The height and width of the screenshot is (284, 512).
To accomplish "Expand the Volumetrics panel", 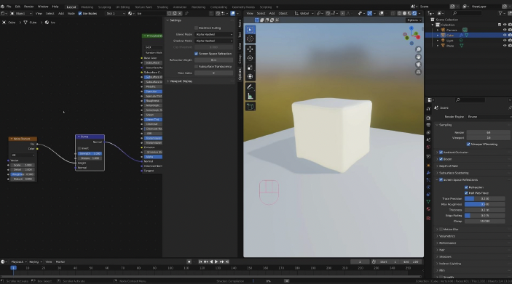I will point(446,236).
